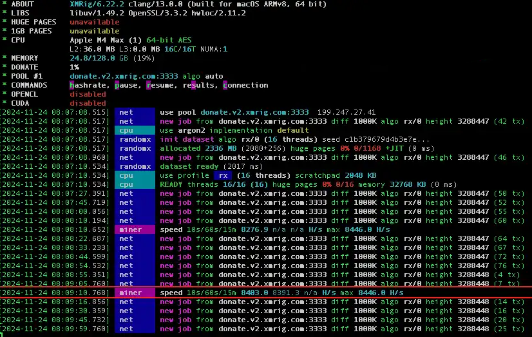Click the XMRig/6.22.2 version text
This screenshot has height=337, width=532.
coord(97,4)
